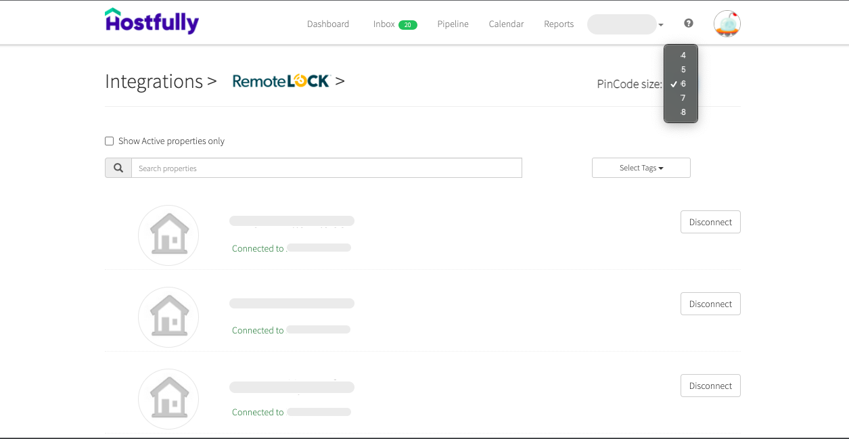Click the Hostfully logo
The image size is (849, 439).
pos(152,21)
